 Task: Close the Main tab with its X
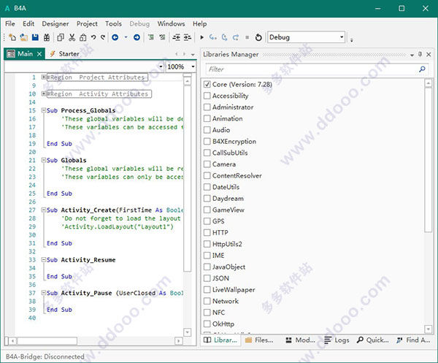39,54
